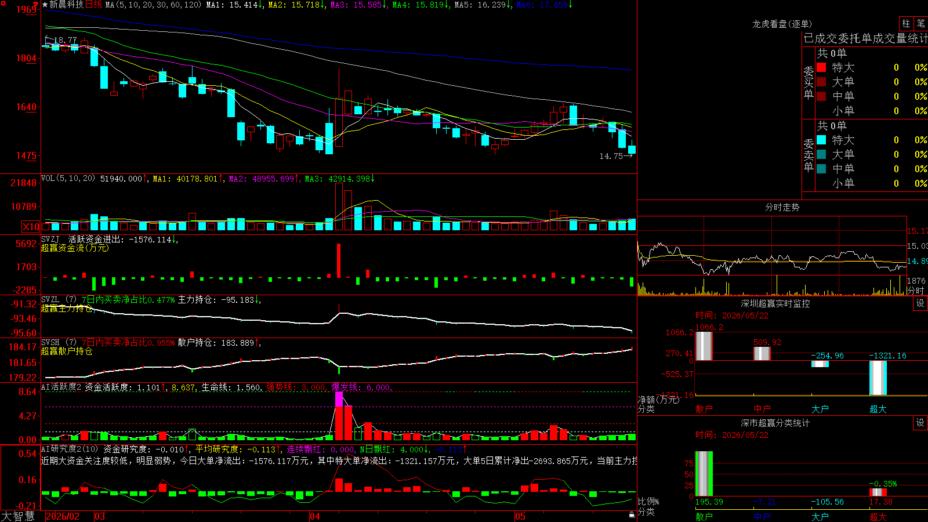Click the teal 大单 sell-order legend square
This screenshot has width=928, height=522.
pyautogui.click(x=821, y=154)
